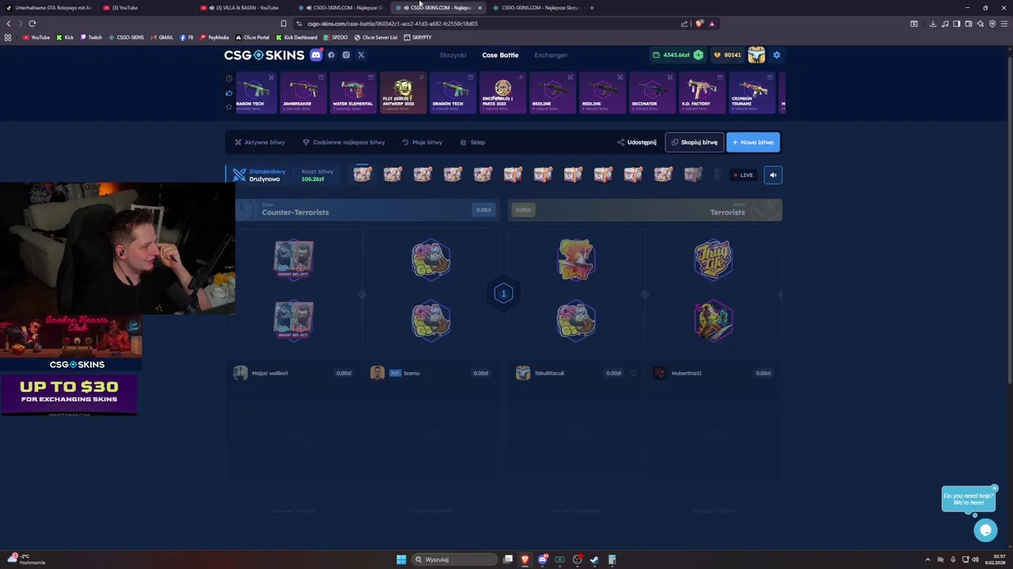Open the Windows Start menu

click(x=401, y=560)
